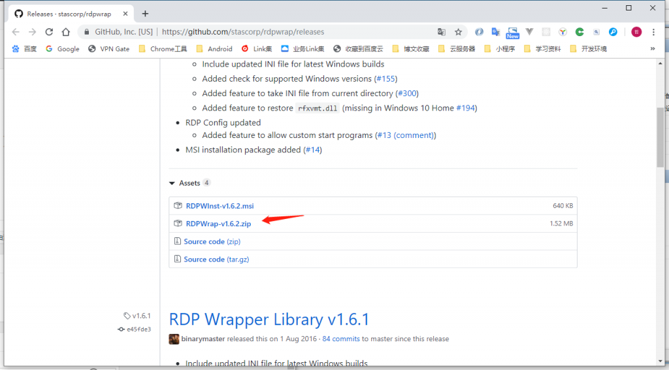Open the Link集 bookmark
Viewport: 669px width, 370px height.
pyautogui.click(x=257, y=48)
